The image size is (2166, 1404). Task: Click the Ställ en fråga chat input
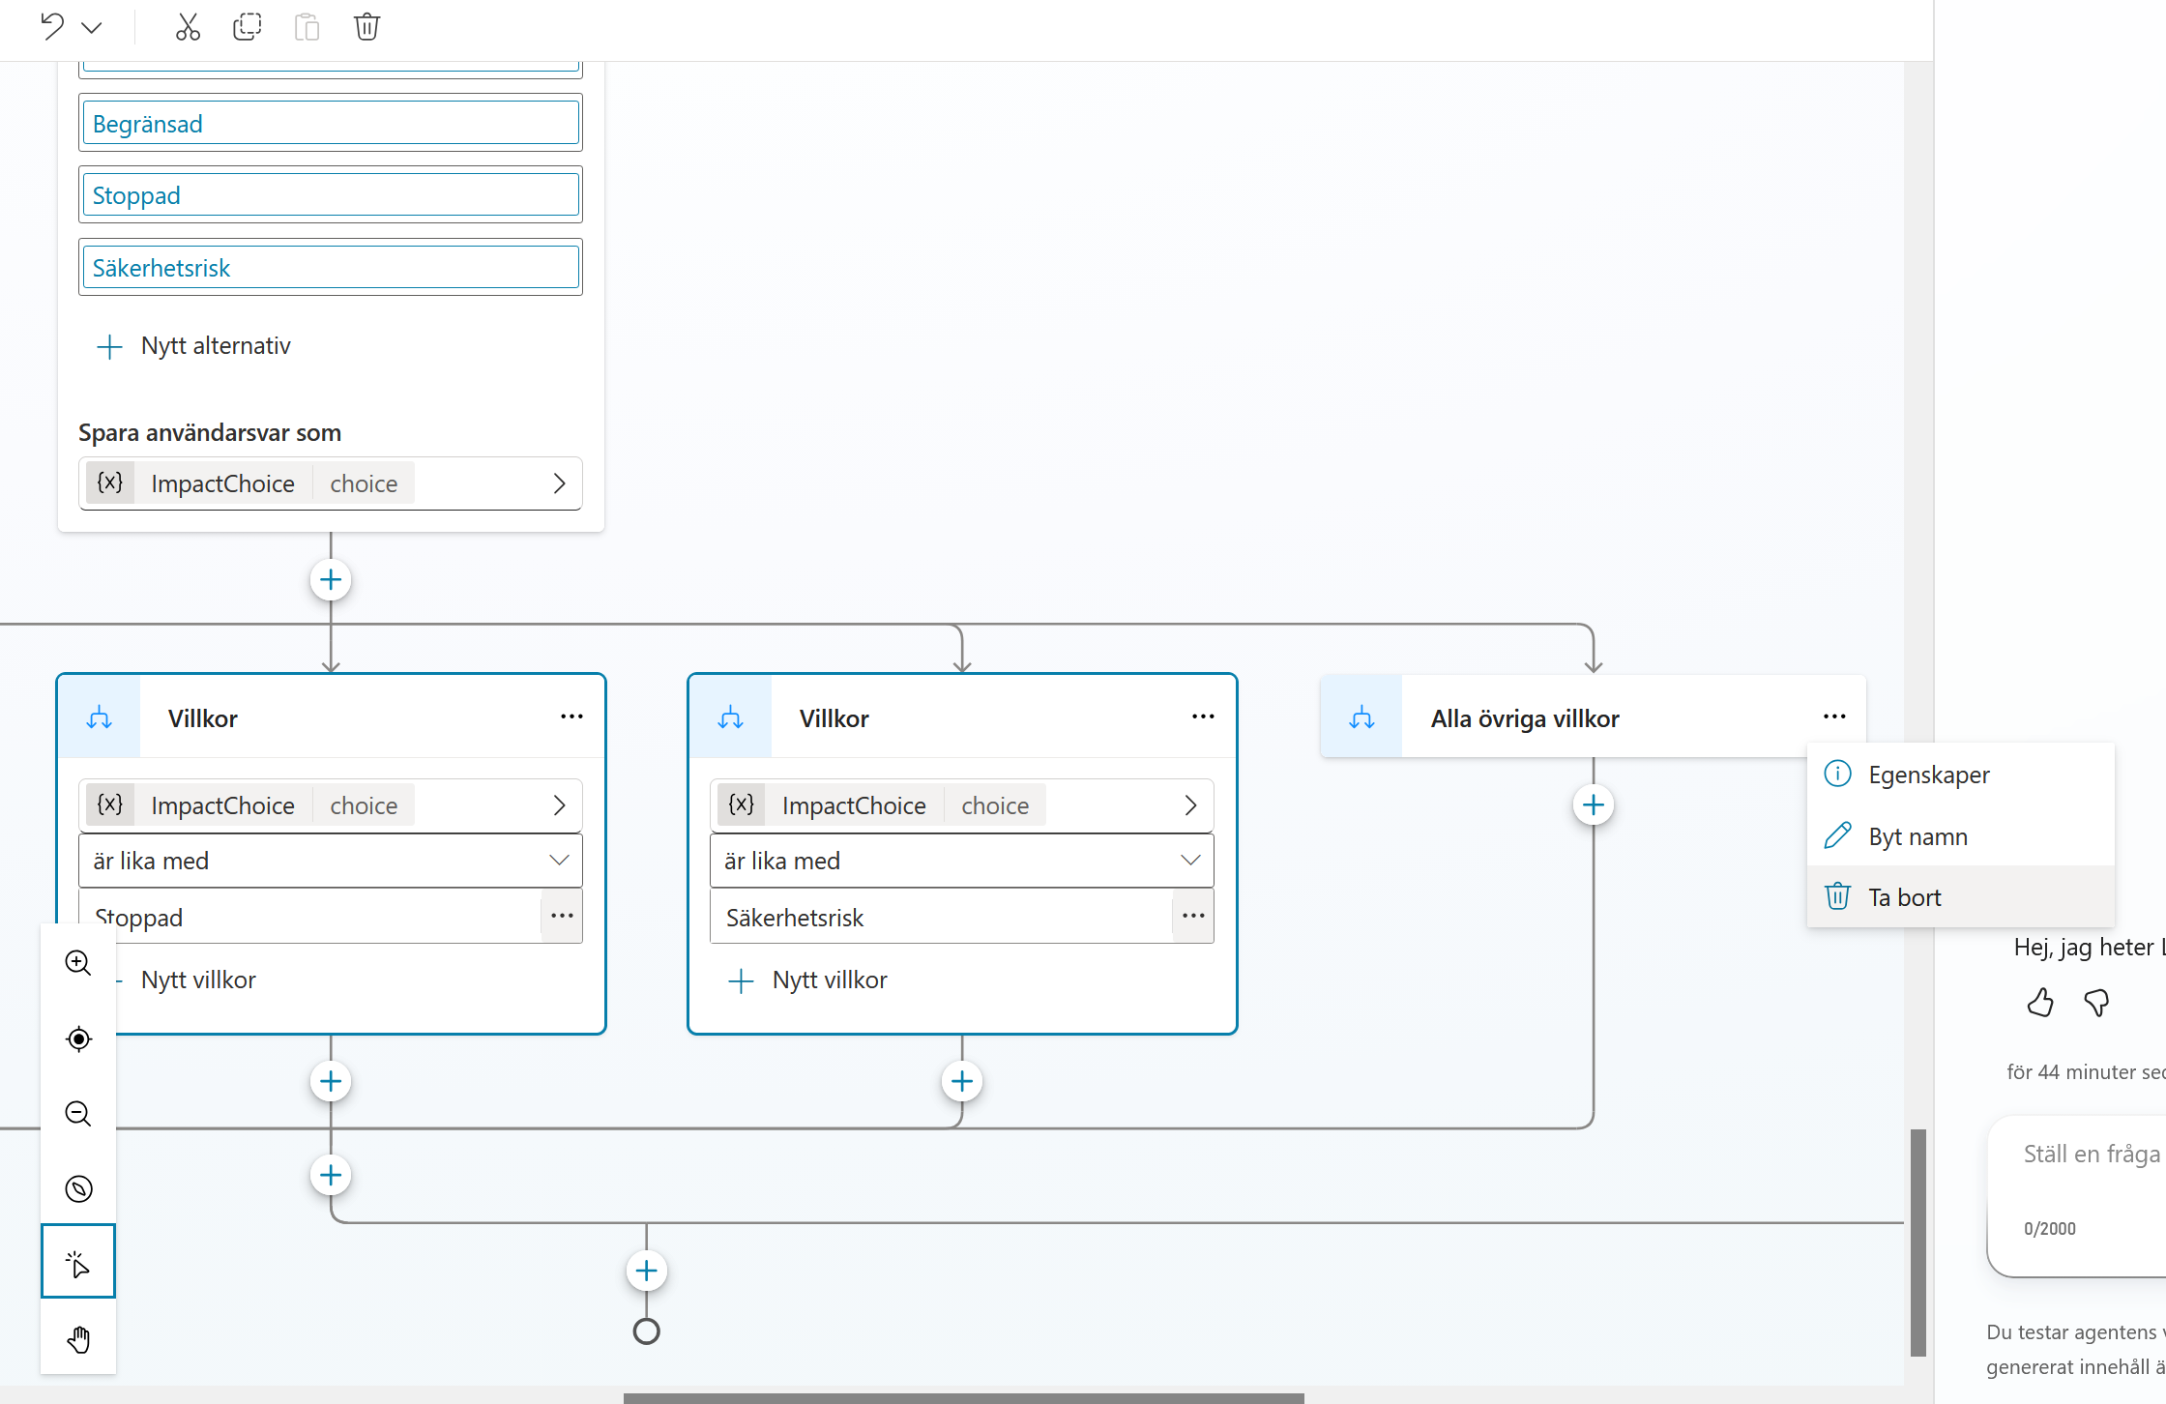pos(2079,1155)
